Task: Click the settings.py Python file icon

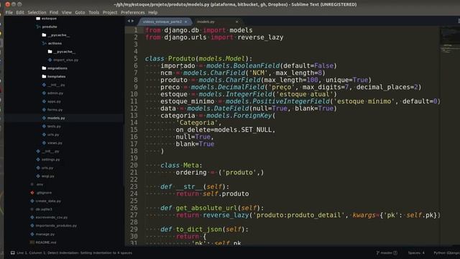Action: click(38, 160)
